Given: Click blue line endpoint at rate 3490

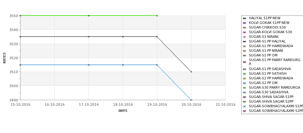Looking at the screenshot, I should (x=191, y=100).
